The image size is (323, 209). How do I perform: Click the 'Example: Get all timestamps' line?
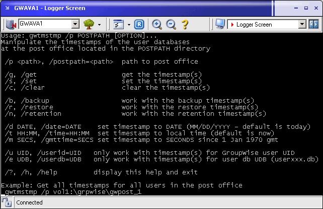[x=122, y=185]
